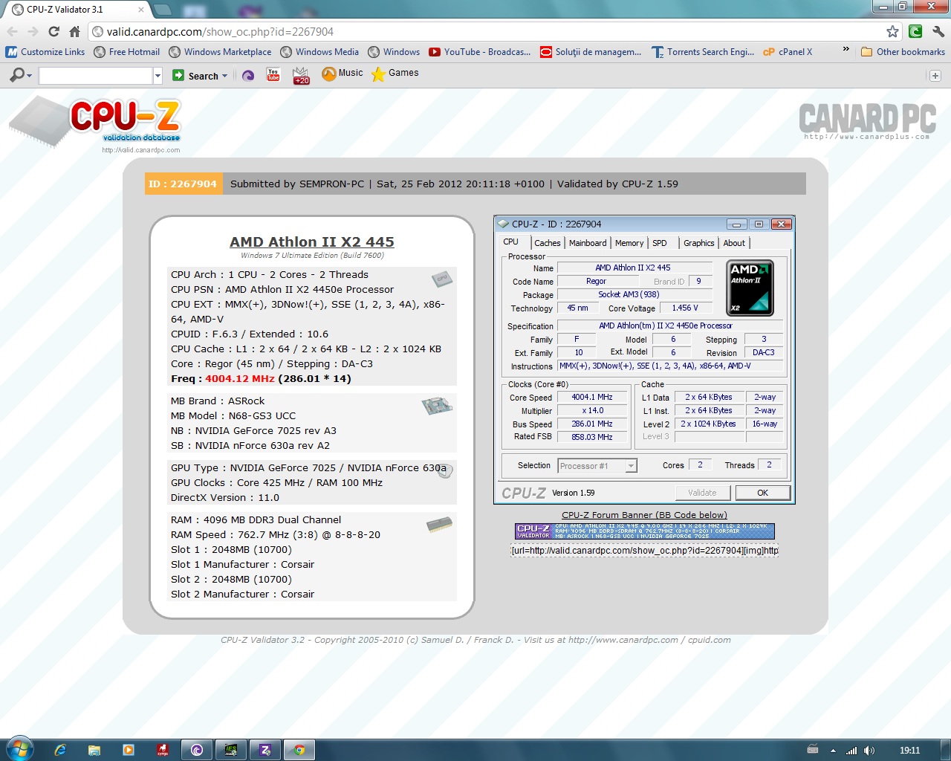Click the Validate button in CPU-Z
Image resolution: width=951 pixels, height=761 pixels.
tap(702, 493)
